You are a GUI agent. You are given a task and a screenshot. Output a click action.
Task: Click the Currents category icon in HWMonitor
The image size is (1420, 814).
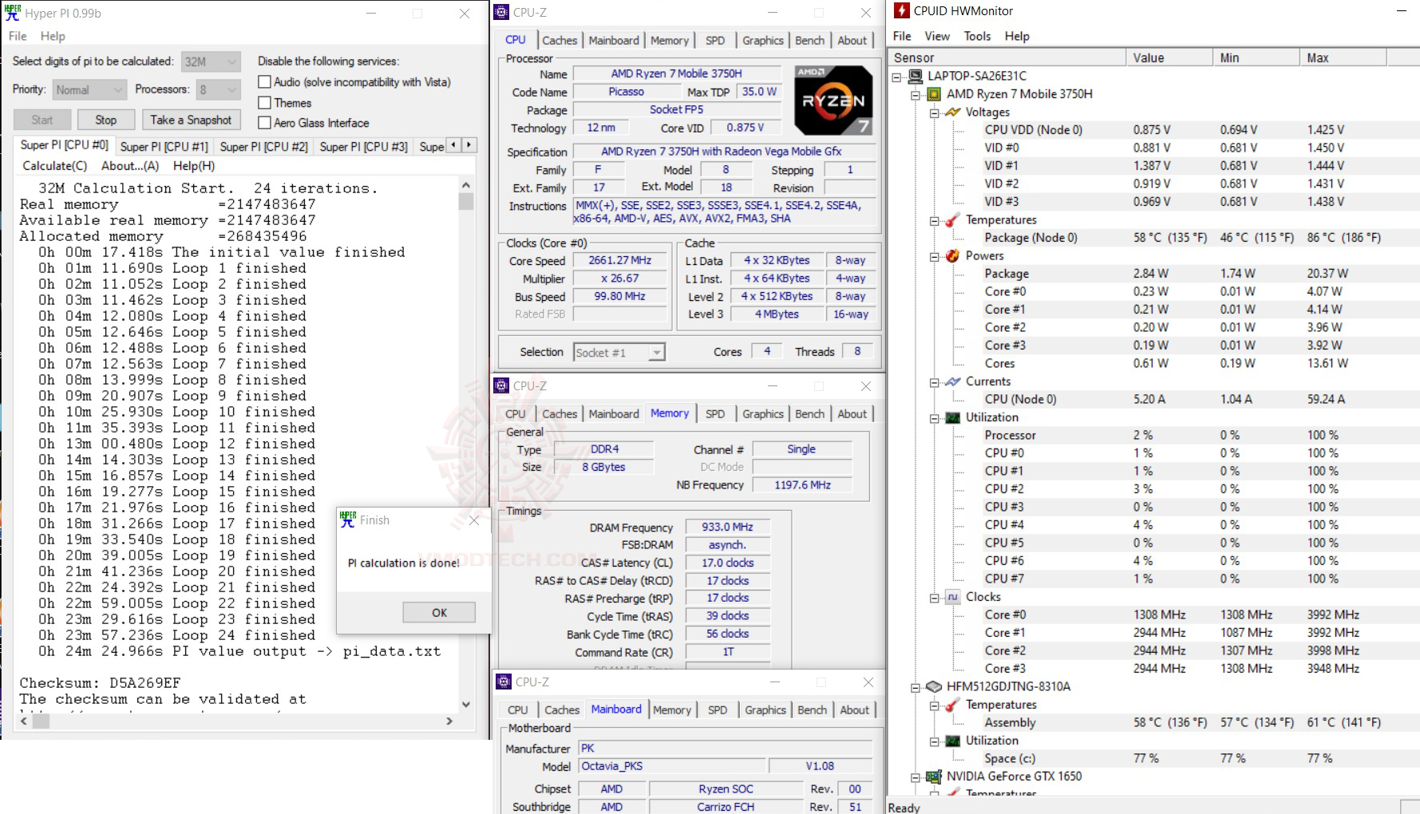pos(952,381)
